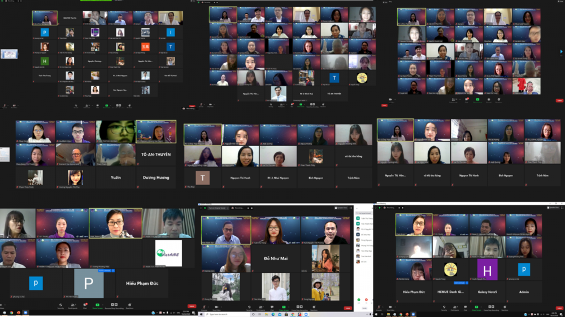
Task: Click Reactions in the Đỗ Như Mai meeting window
Action: tap(314, 309)
